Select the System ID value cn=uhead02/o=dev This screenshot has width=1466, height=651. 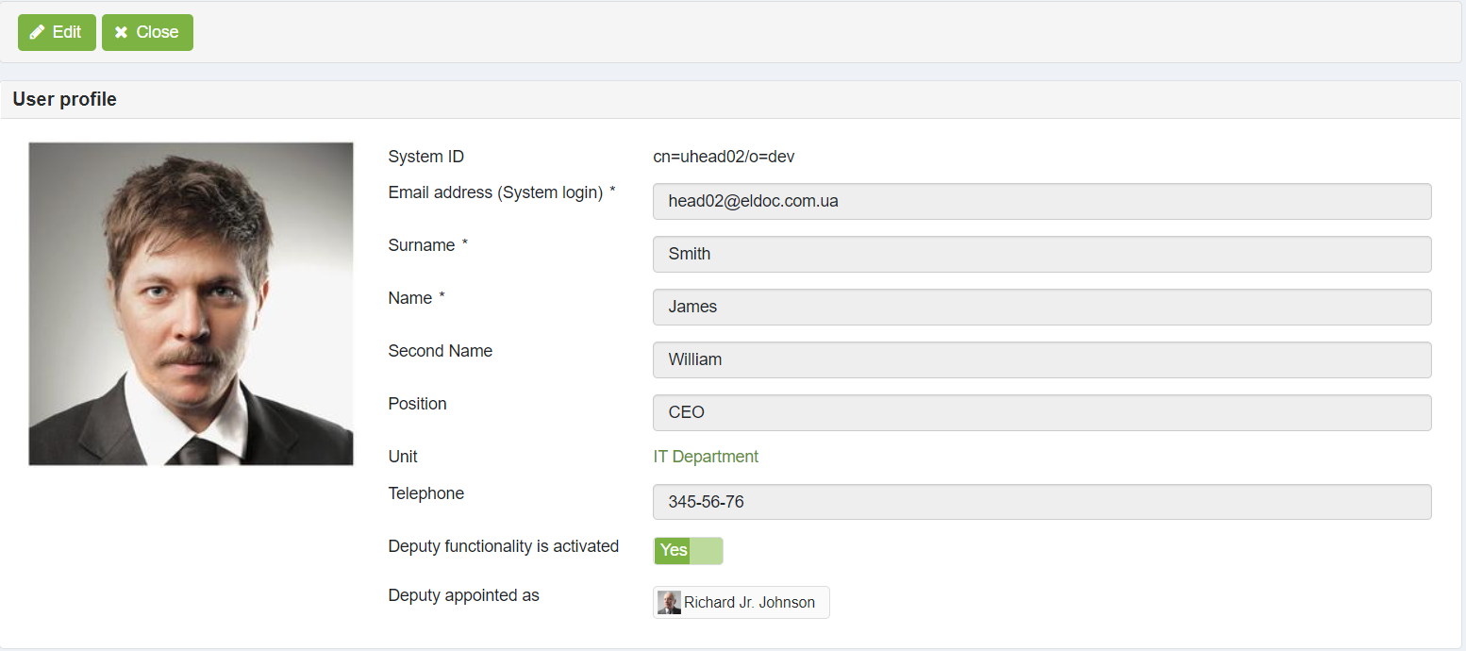[x=724, y=157]
